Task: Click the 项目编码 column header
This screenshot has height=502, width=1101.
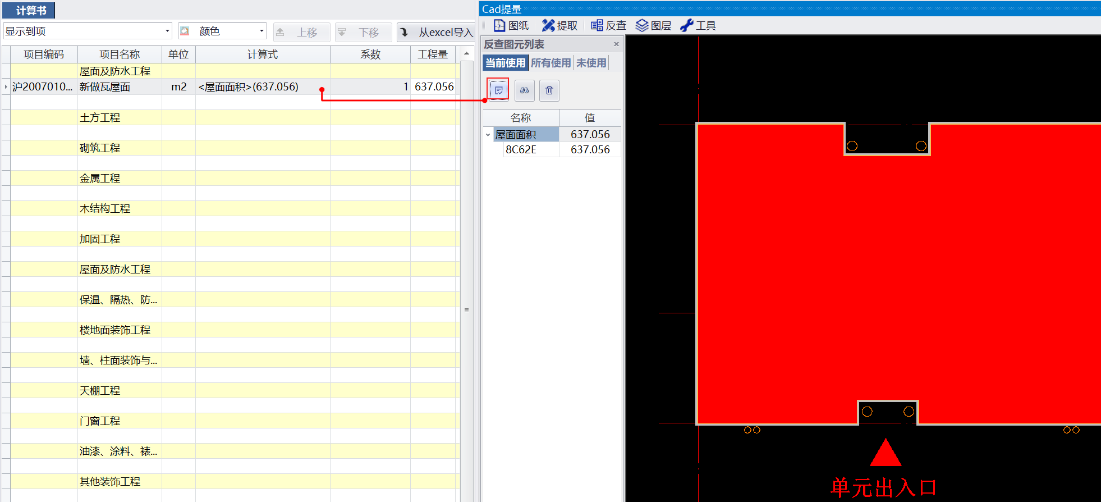Action: click(x=44, y=54)
